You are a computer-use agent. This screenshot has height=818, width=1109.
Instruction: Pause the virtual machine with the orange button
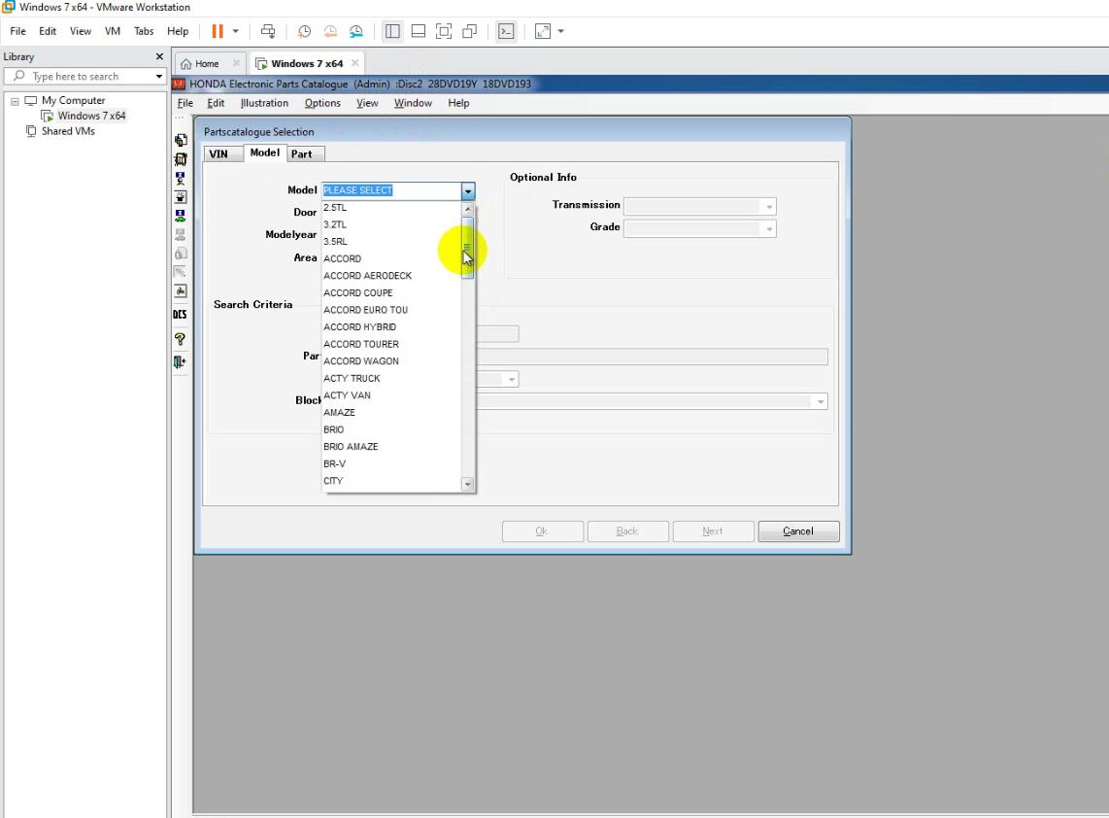218,31
